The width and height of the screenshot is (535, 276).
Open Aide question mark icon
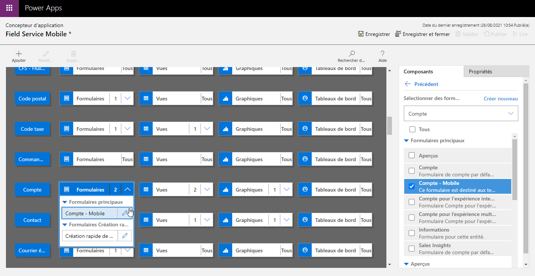pos(382,54)
